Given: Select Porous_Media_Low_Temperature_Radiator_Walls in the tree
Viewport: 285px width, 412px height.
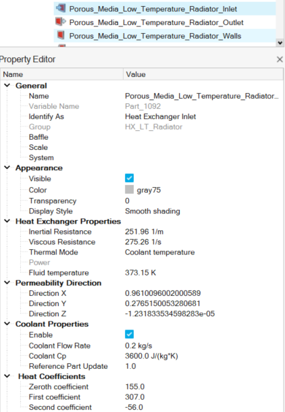Looking at the screenshot, I should click(x=155, y=36).
